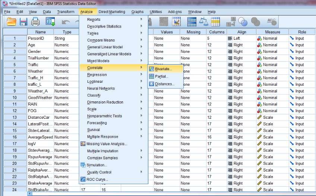Open the Utilities menu
Image resolution: width=316 pixels, height=196 pixels.
[x=156, y=12]
